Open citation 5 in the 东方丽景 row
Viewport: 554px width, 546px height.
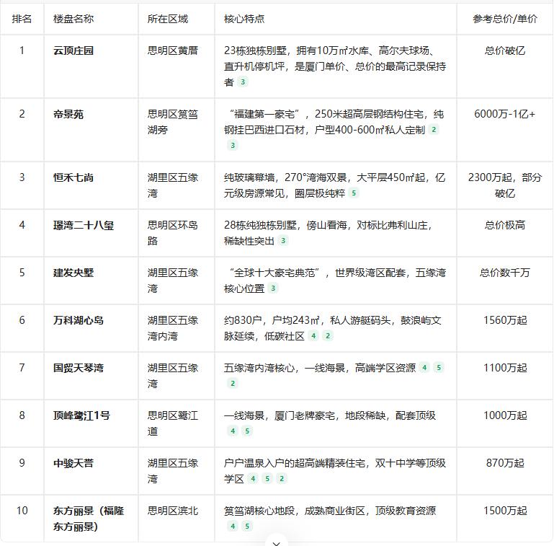click(x=247, y=527)
